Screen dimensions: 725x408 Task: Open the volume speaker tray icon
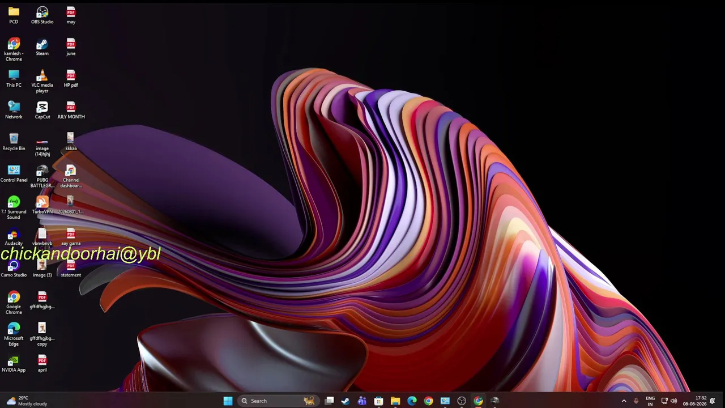point(673,401)
